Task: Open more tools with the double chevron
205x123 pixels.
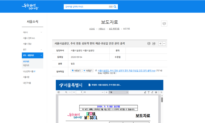Action: [161, 92]
